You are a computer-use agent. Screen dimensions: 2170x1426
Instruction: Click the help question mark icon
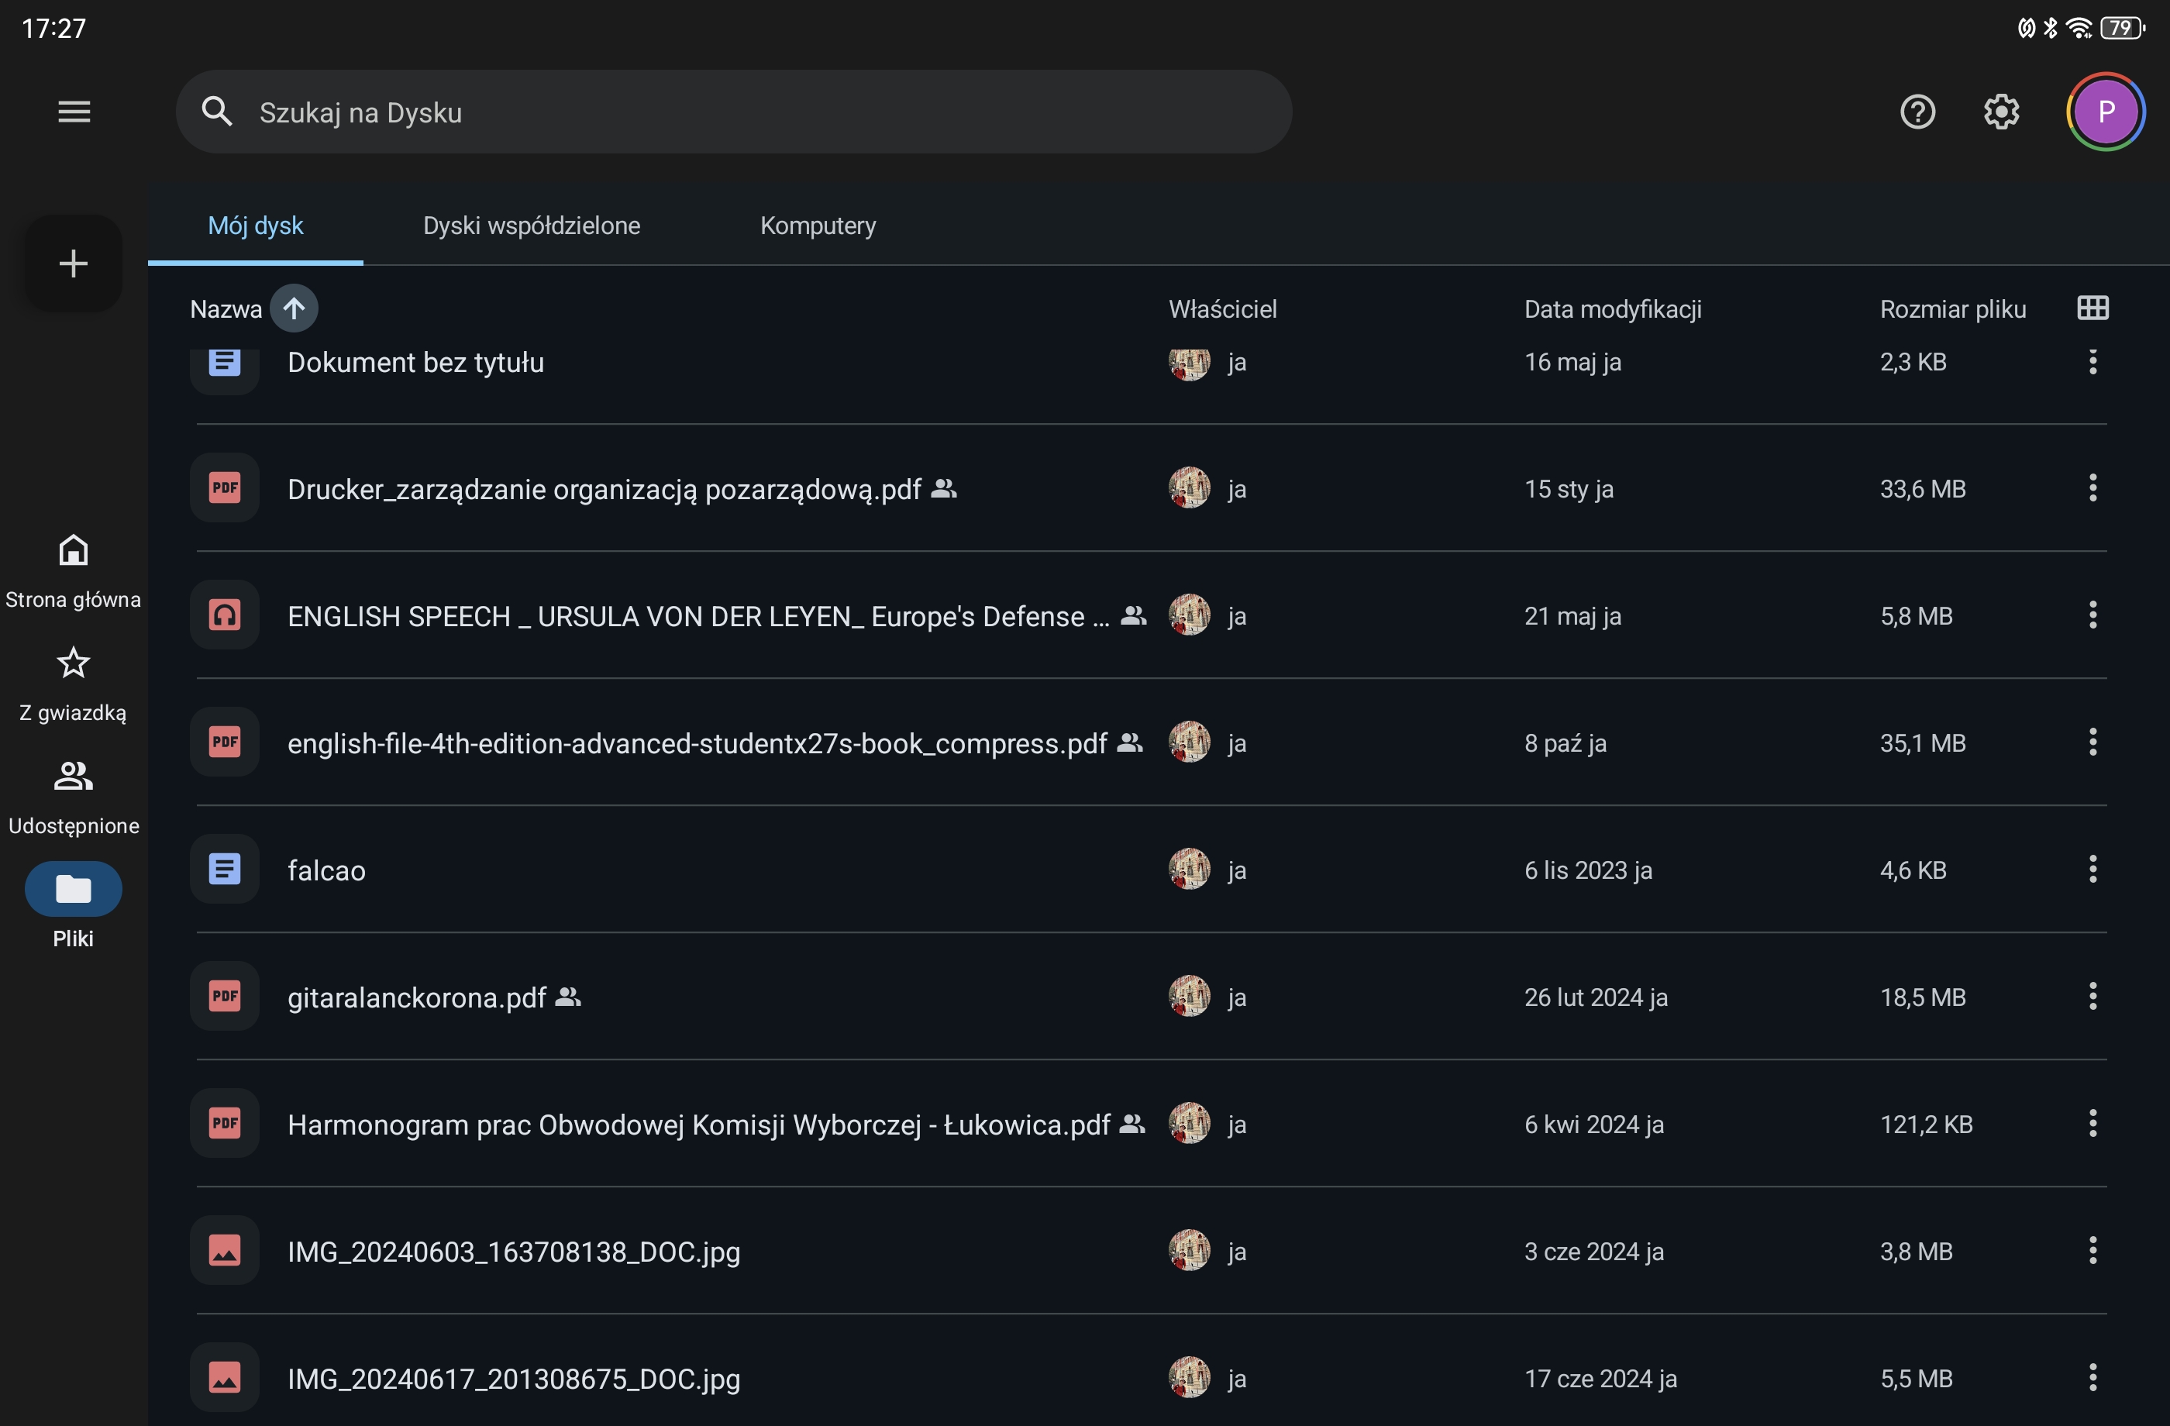click(1917, 112)
